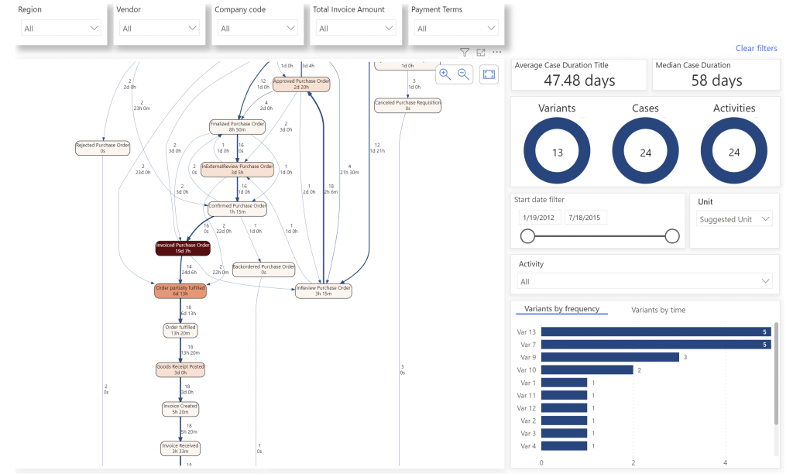Enter focus mode for the process map visual

(480, 51)
